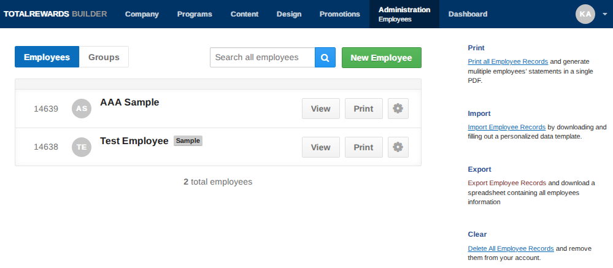Expand the user account dropdown arrow
Viewport: 613px width, 268px height.
tap(604, 15)
